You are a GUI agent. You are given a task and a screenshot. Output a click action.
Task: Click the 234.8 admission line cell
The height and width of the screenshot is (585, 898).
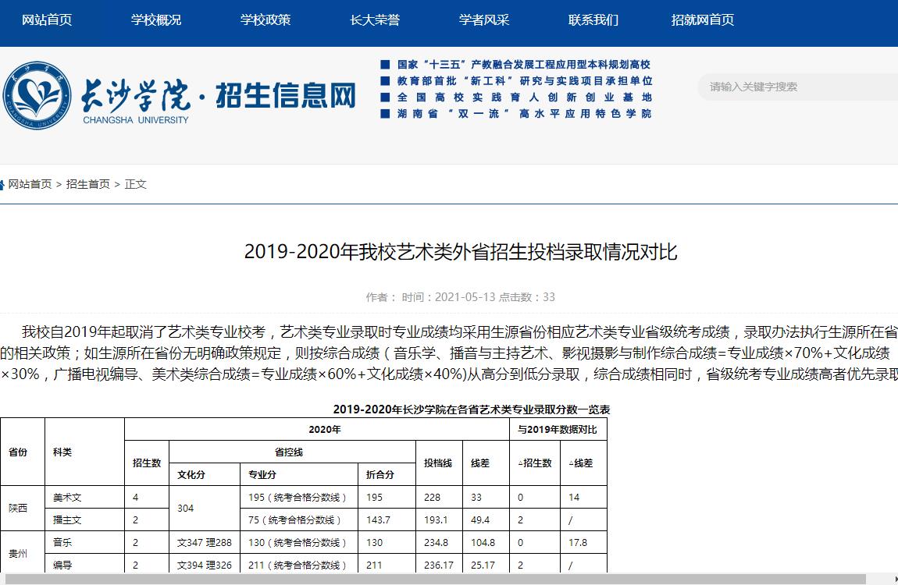(439, 542)
